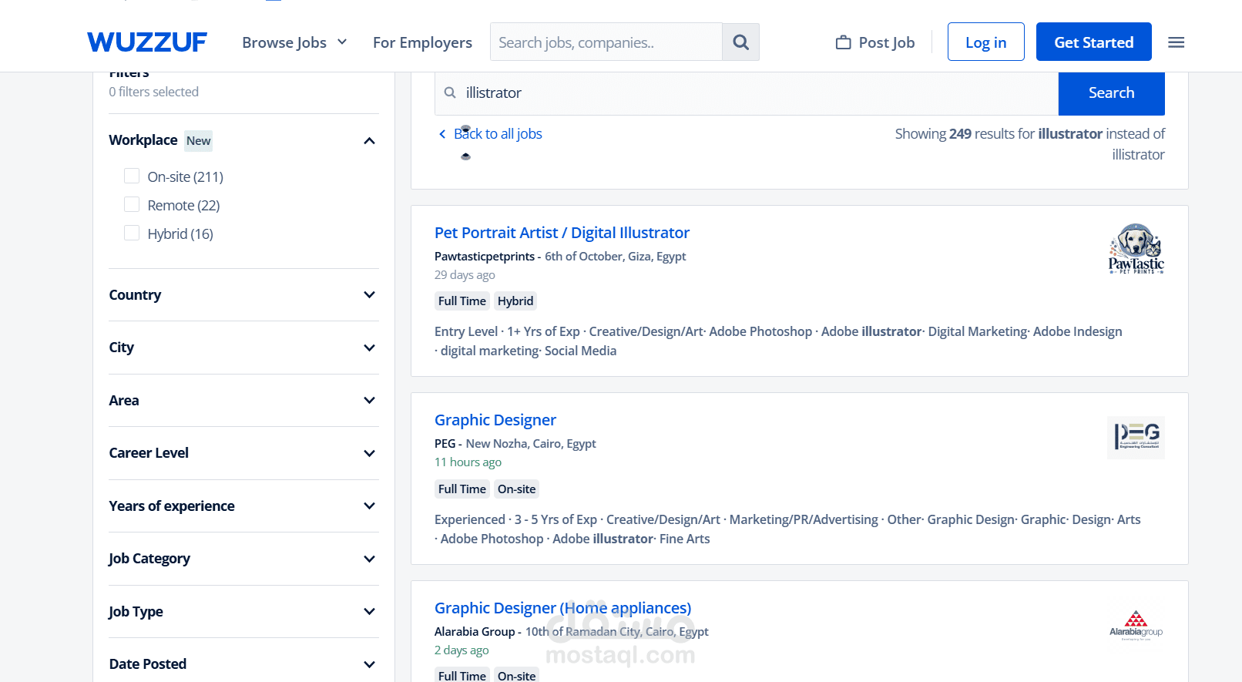Click the Pawtastic company logo
The width and height of the screenshot is (1242, 682).
tap(1136, 249)
